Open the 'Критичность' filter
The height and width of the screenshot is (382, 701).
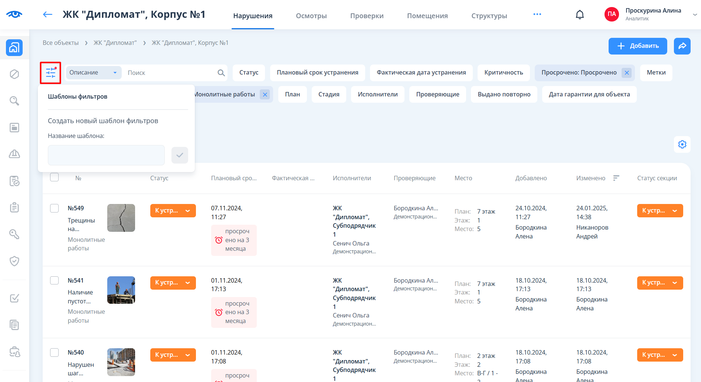[503, 73]
